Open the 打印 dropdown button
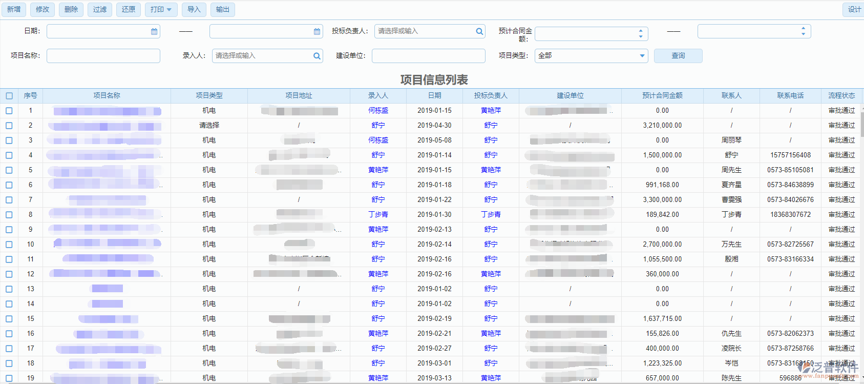 (161, 10)
